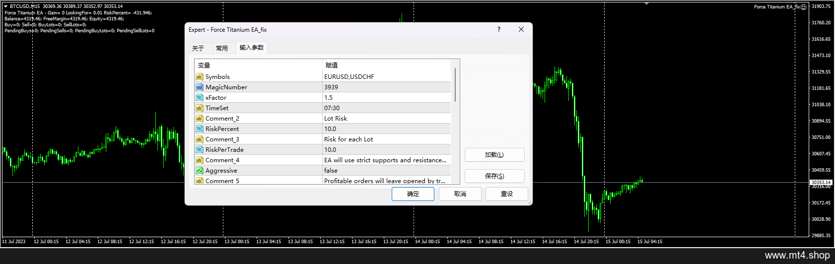
Task: Click the dialog help question mark
Action: 499,30
